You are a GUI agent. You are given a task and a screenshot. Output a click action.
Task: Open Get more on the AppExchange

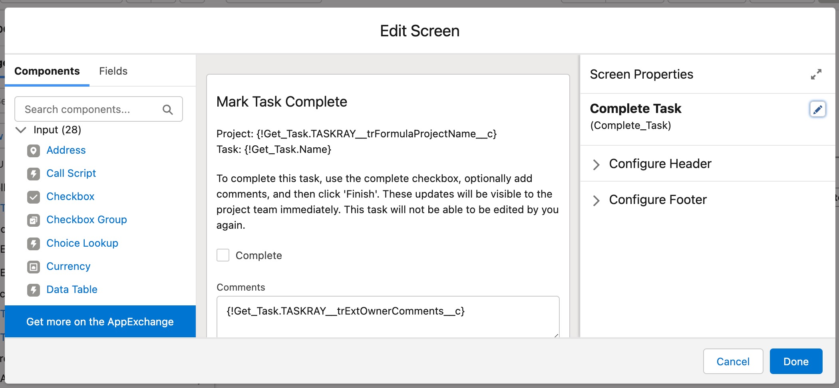click(99, 322)
